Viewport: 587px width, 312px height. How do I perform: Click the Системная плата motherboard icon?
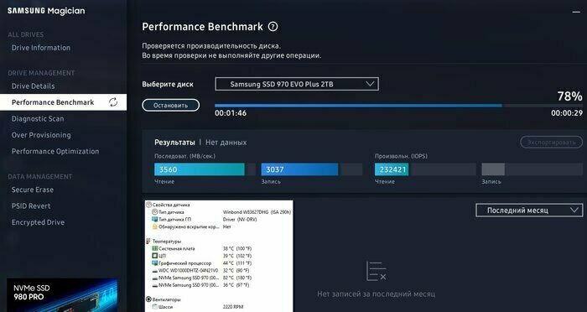[x=155, y=249]
